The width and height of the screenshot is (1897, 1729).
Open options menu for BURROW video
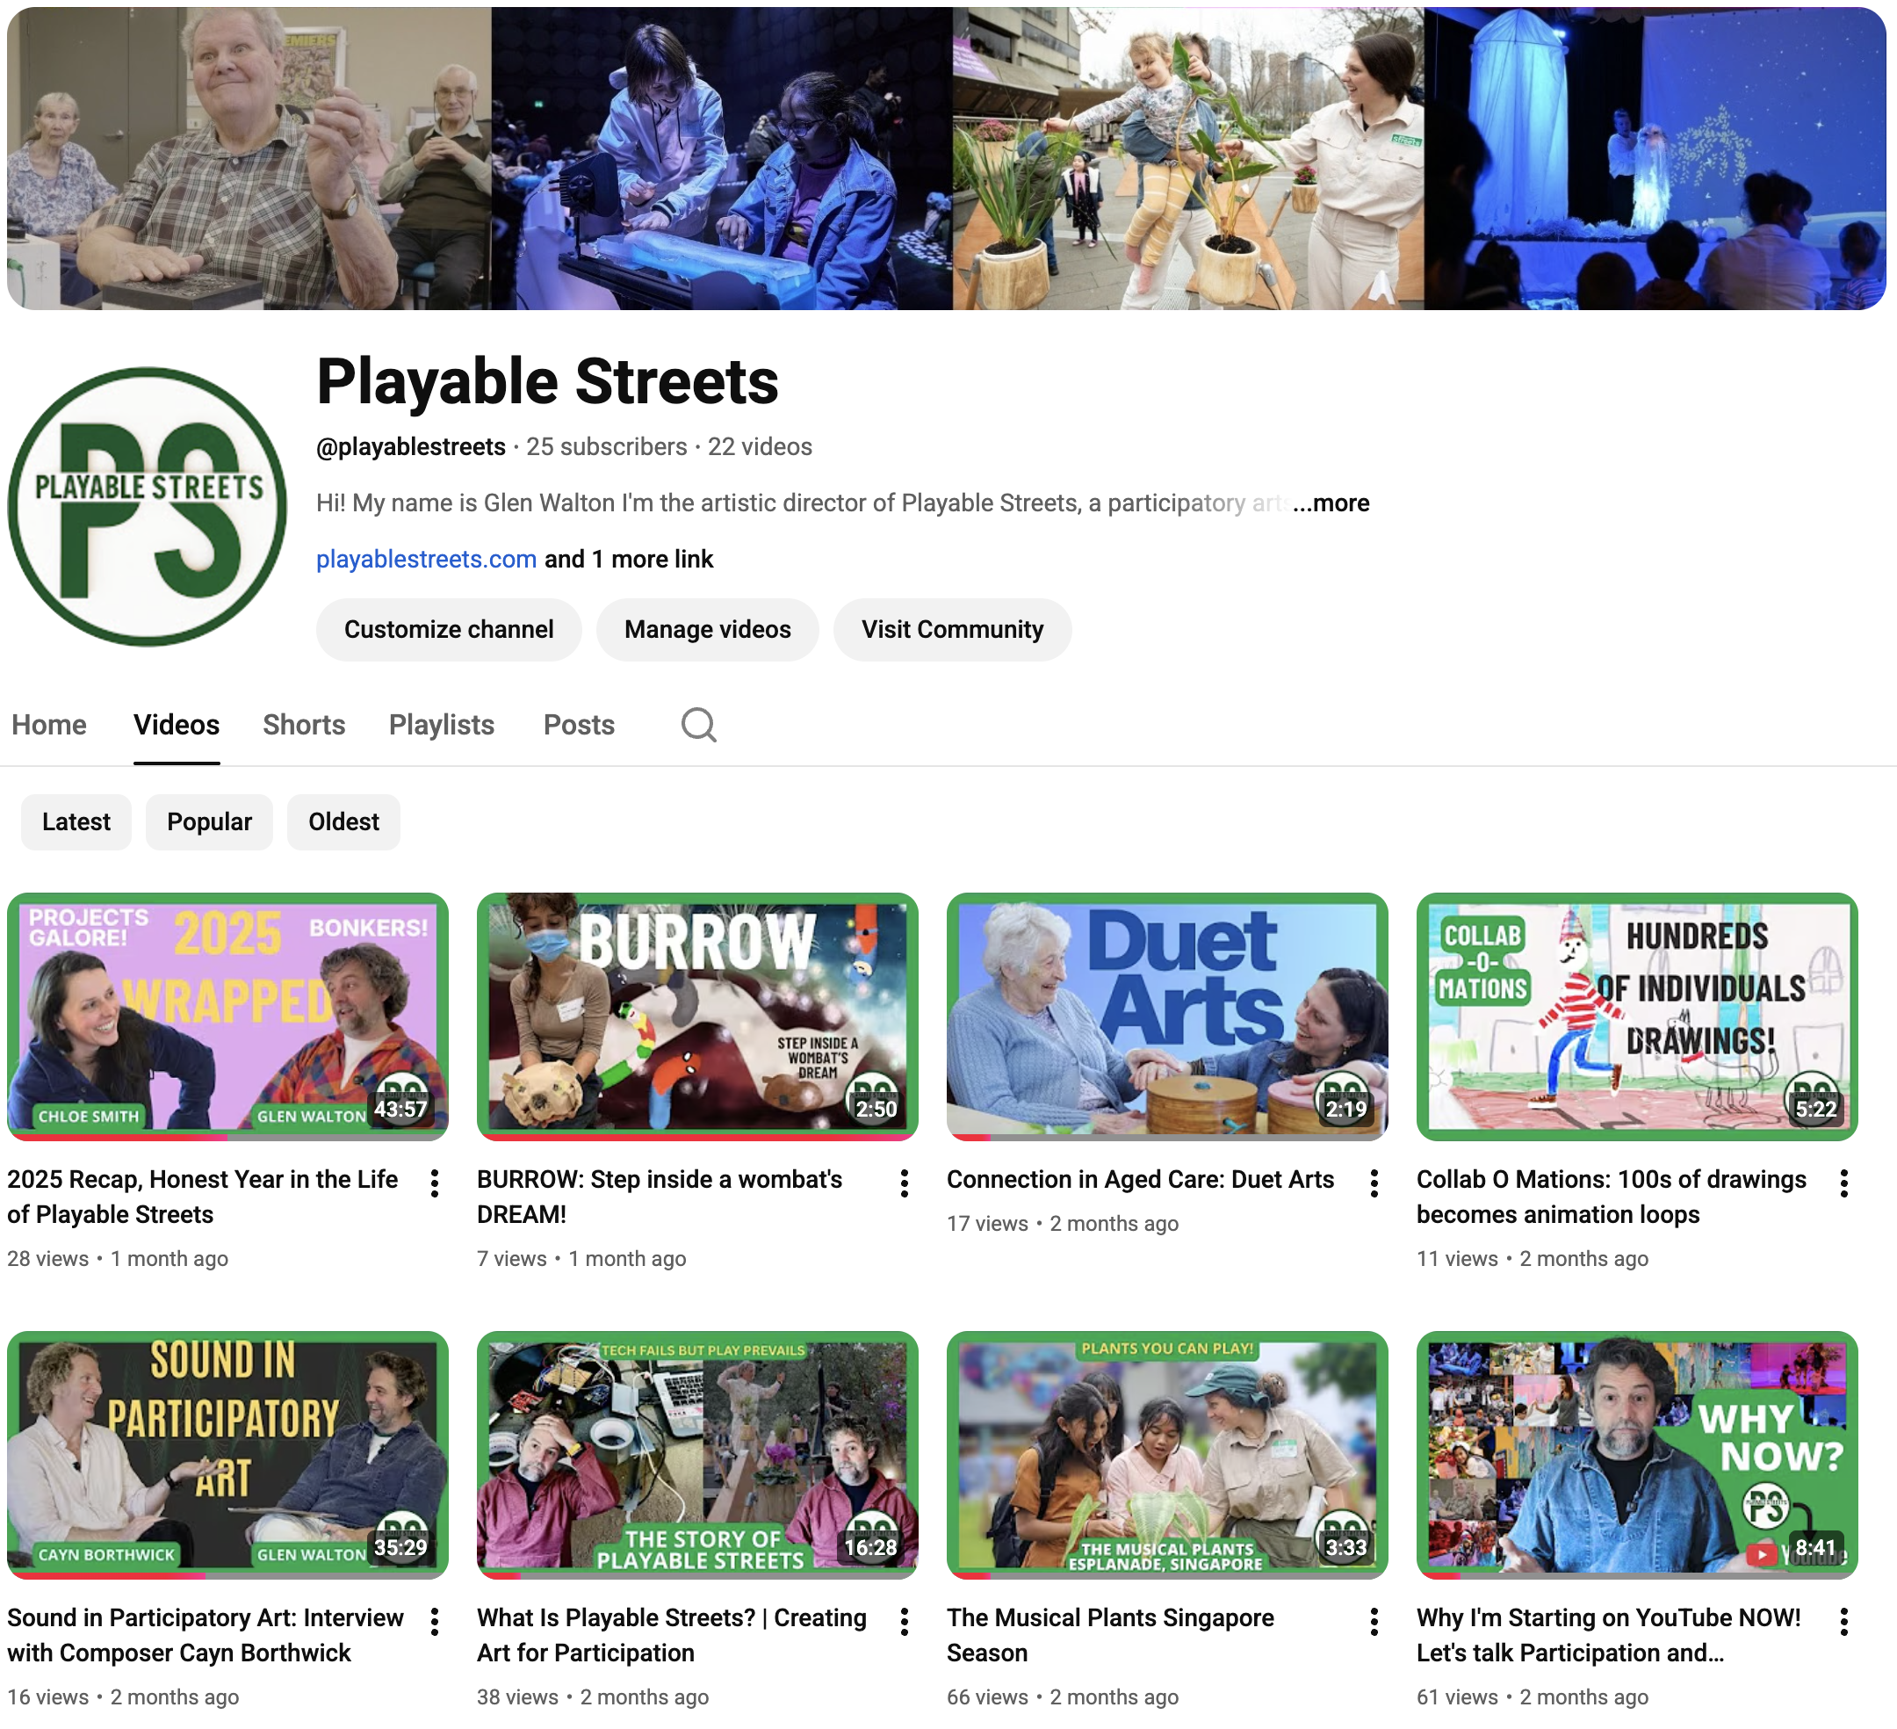tap(905, 1184)
